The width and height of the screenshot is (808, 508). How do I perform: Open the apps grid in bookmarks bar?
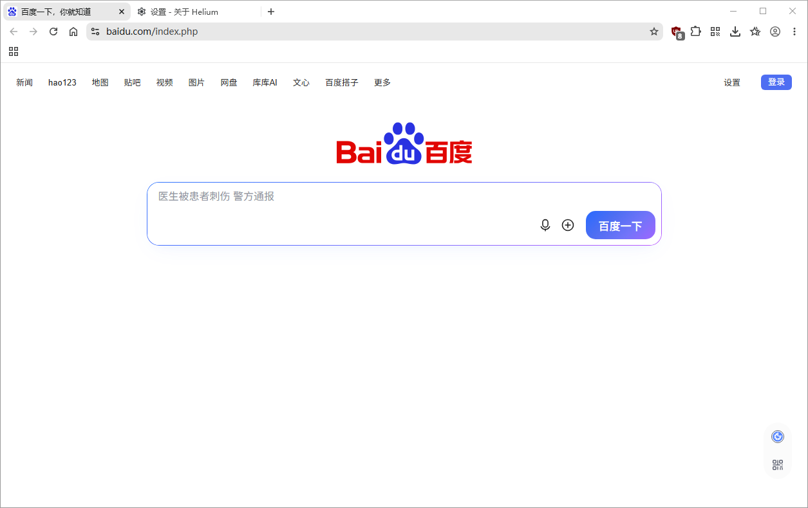click(x=14, y=51)
